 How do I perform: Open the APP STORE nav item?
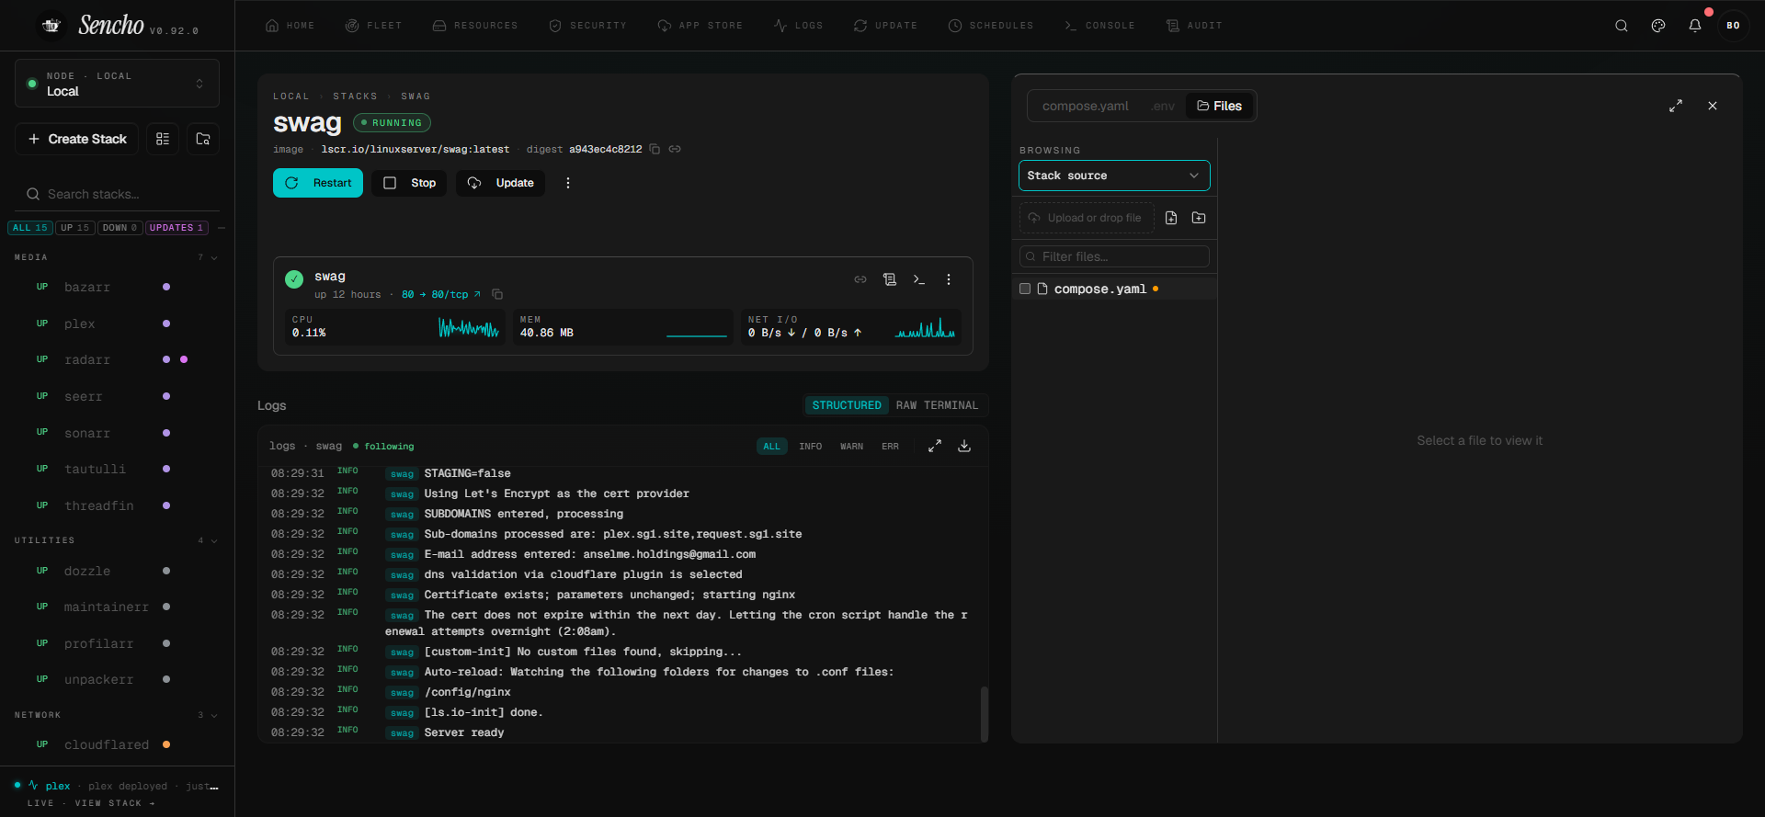(700, 26)
